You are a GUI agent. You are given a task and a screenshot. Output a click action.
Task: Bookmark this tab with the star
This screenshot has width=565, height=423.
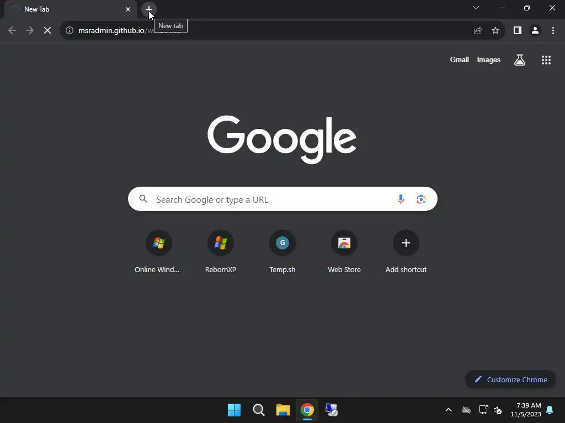pos(495,31)
